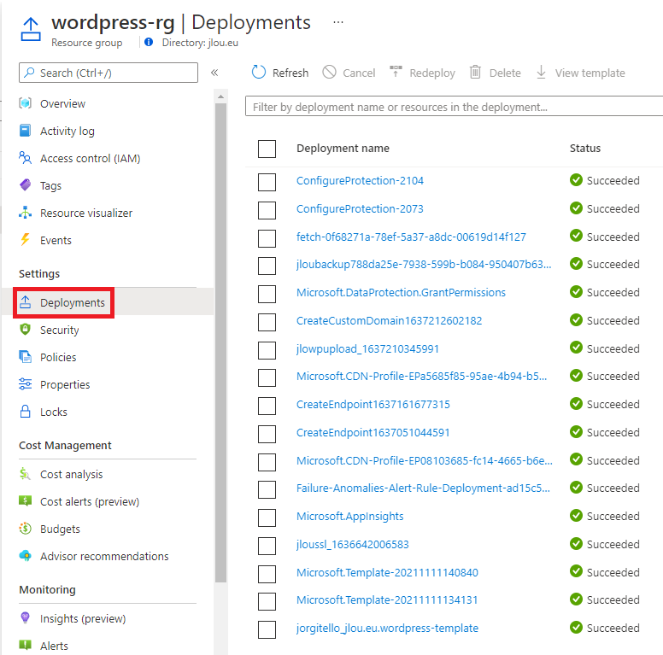Check the ConfigureProtection-2104 row checkbox
Viewport: 663px width, 655px height.
pos(267,182)
